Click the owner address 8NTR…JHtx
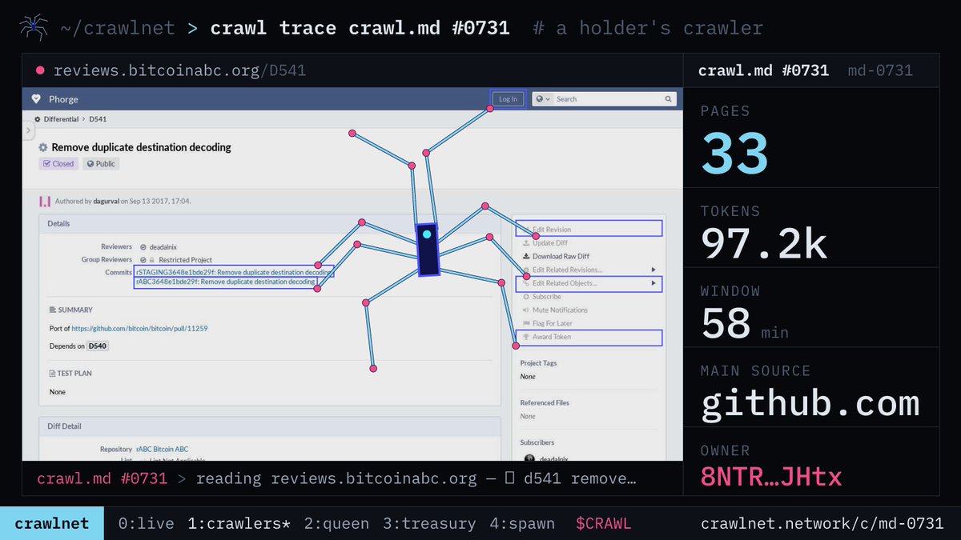 click(771, 478)
